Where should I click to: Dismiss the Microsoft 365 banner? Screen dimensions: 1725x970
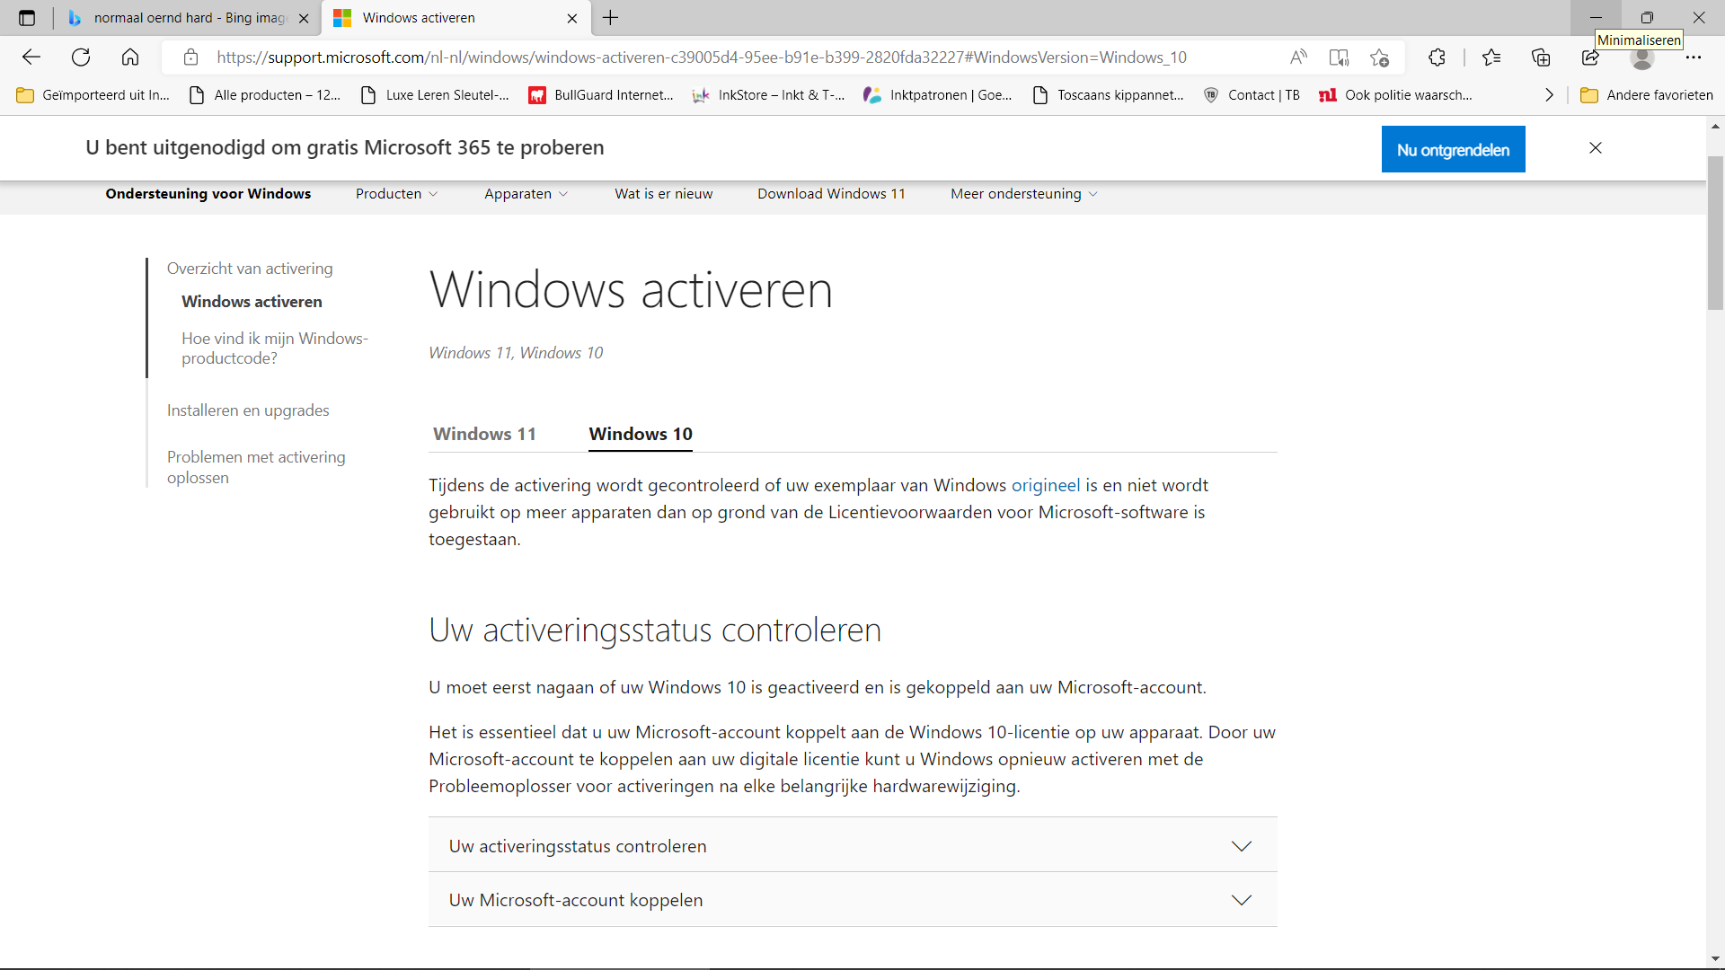pos(1596,148)
